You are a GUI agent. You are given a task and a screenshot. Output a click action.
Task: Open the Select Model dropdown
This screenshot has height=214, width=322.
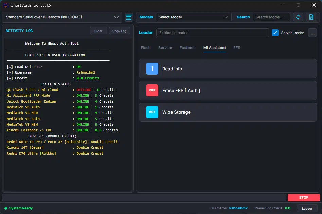(x=194, y=17)
